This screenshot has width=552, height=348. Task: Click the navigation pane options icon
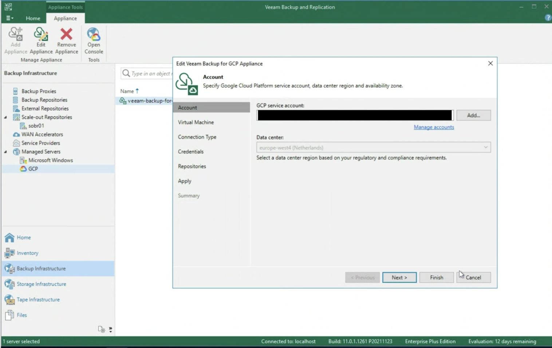click(x=101, y=329)
